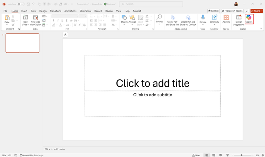Image resolution: width=265 pixels, height=157 pixels.
Task: Open the comments pane icon near Share
Action: 247,11
